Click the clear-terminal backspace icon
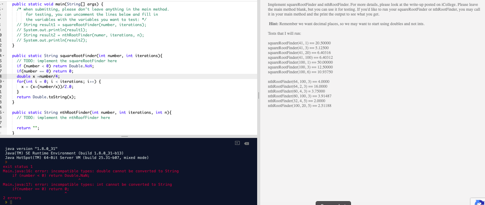This screenshot has height=205, width=485. [x=246, y=143]
